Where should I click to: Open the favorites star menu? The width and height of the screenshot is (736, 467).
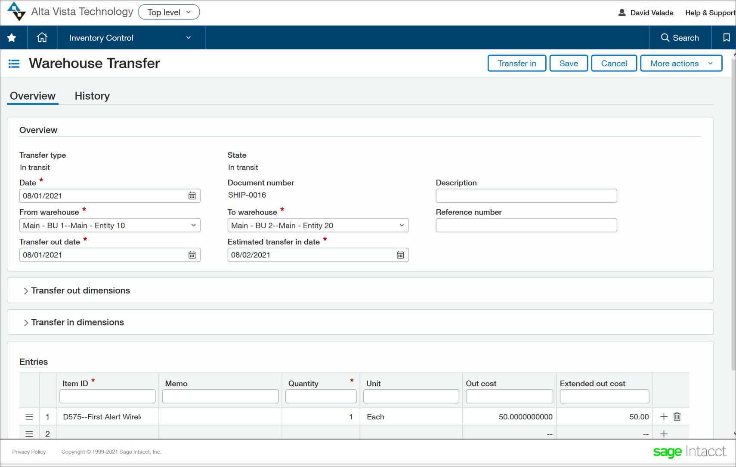point(12,38)
